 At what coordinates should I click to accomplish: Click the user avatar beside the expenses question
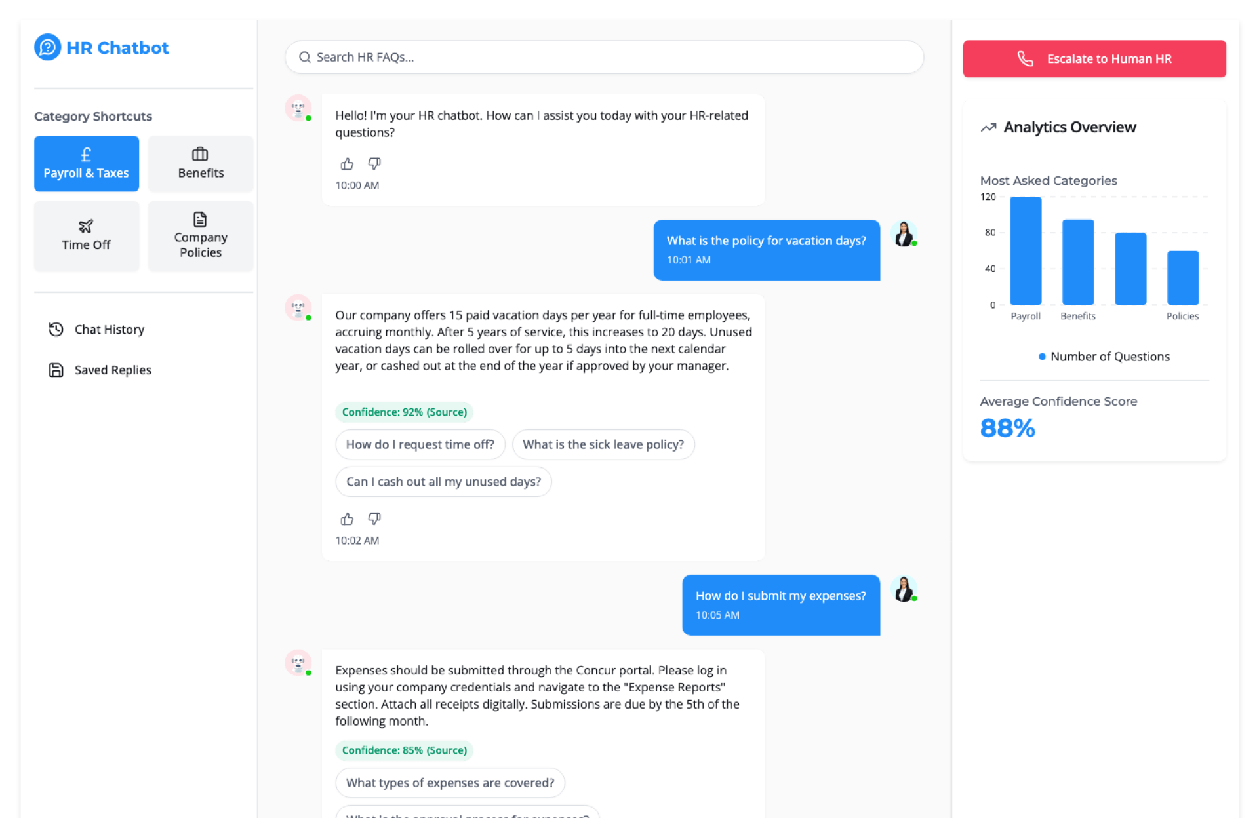(904, 589)
